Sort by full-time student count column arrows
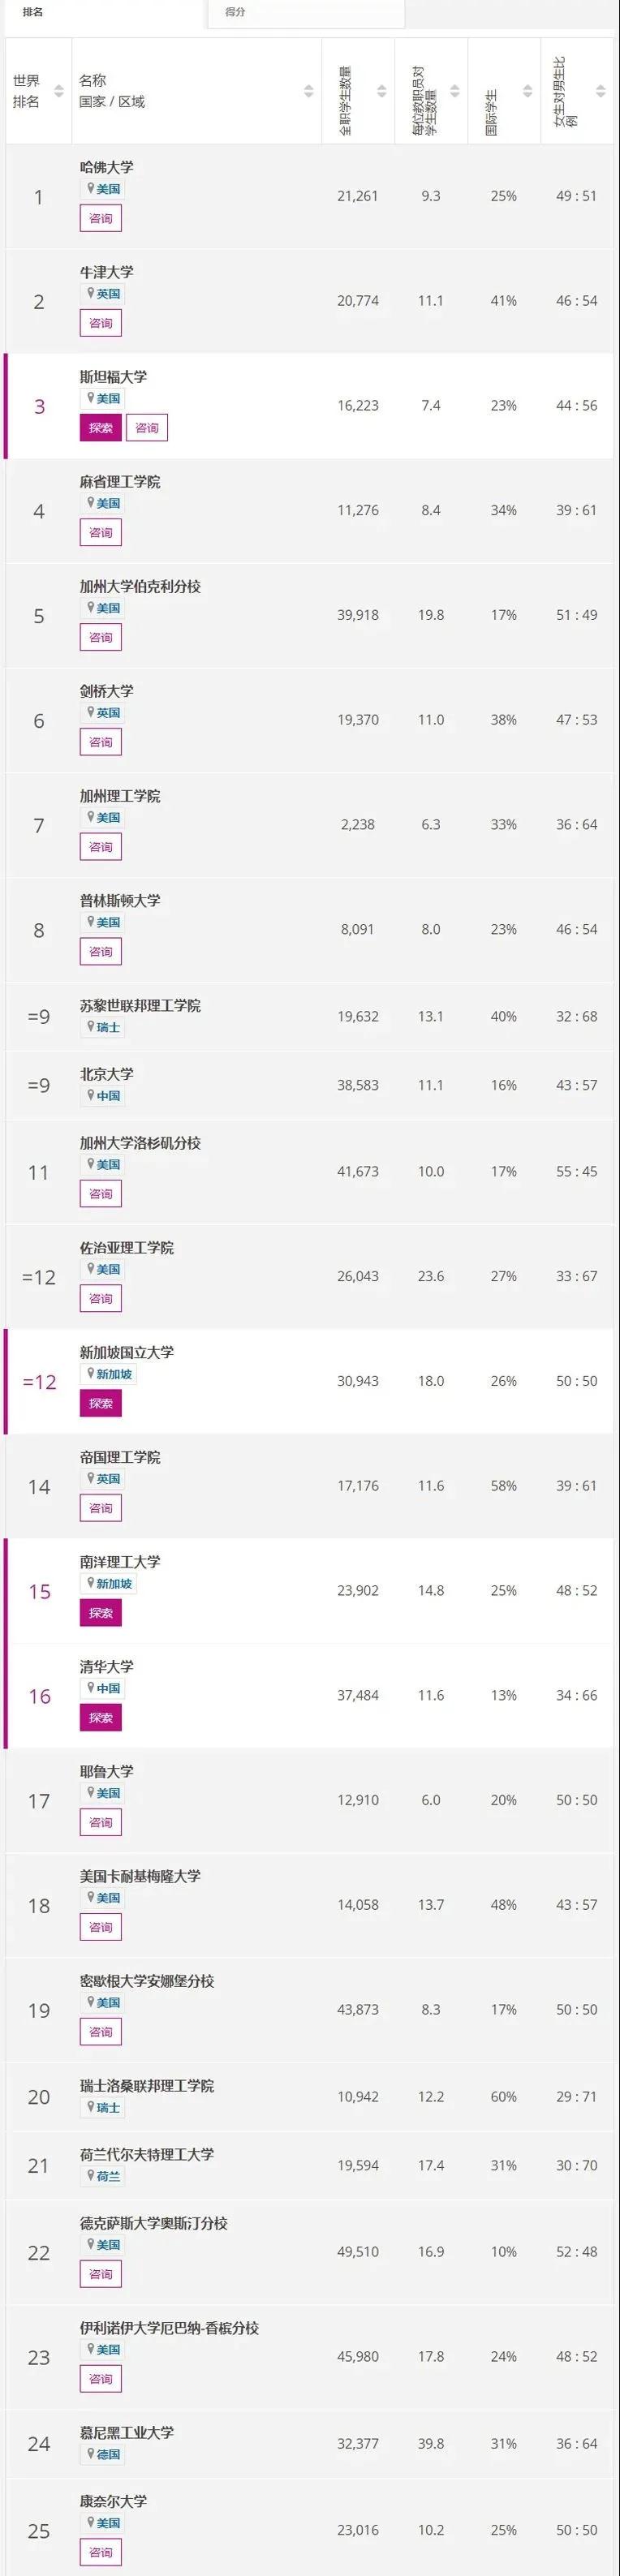 point(382,91)
